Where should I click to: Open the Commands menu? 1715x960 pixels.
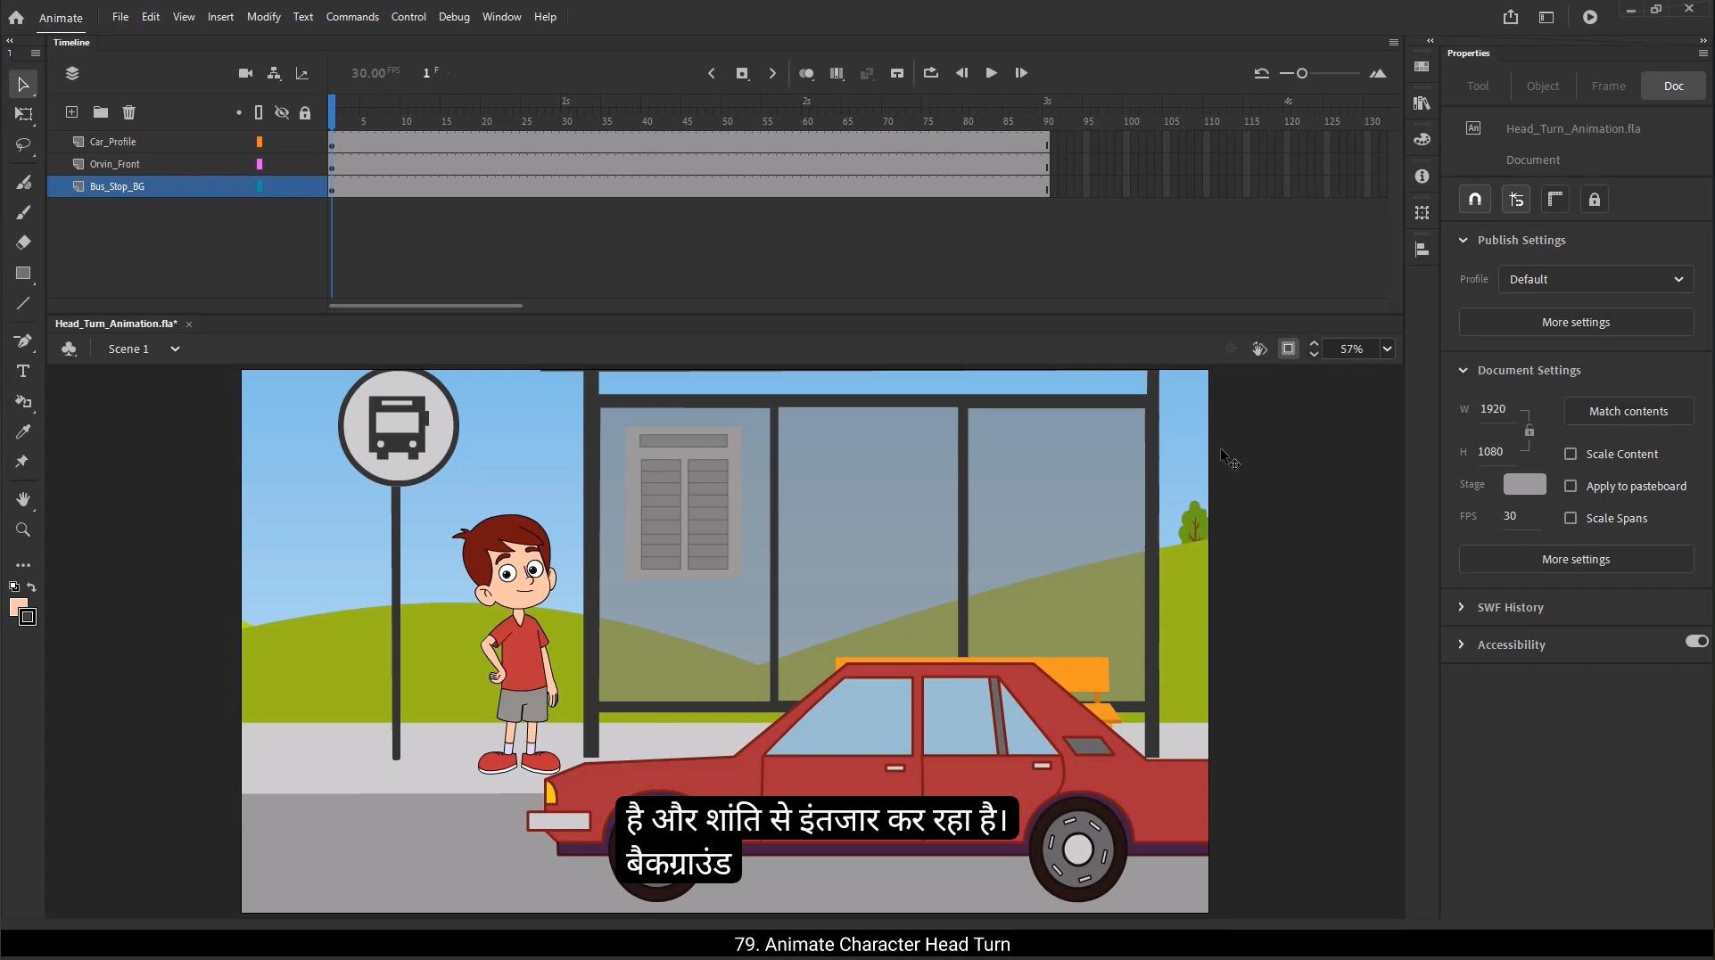click(x=352, y=17)
